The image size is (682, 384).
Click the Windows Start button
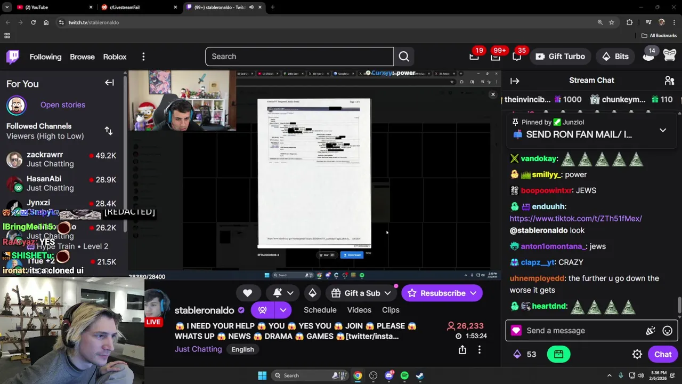(262, 375)
